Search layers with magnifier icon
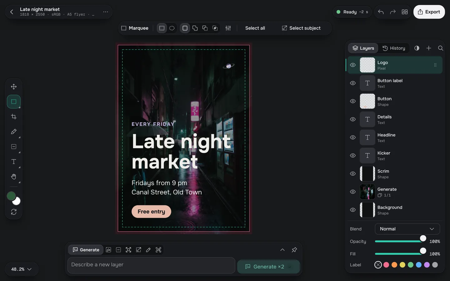The width and height of the screenshot is (450, 281). coord(441,48)
